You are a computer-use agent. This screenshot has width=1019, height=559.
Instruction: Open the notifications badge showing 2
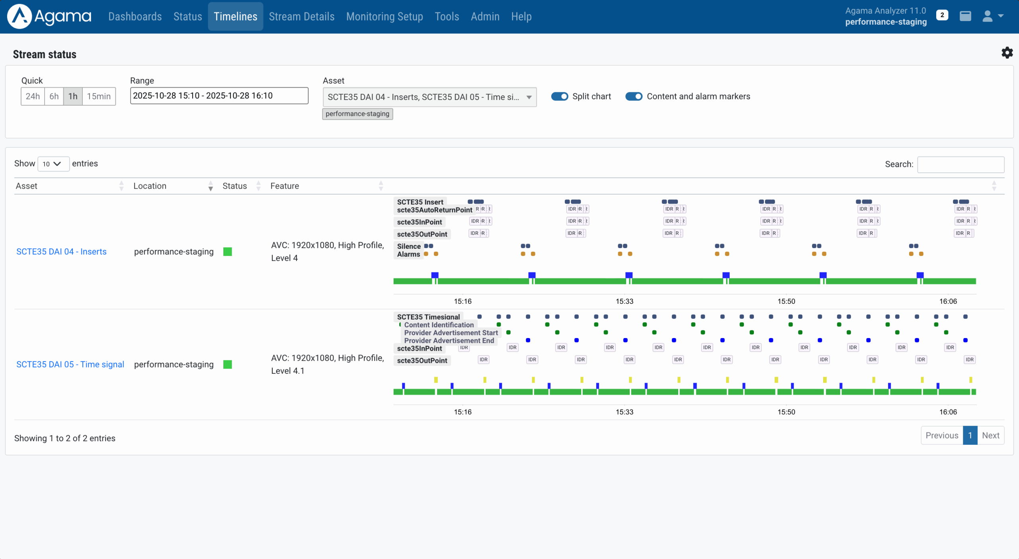point(942,15)
